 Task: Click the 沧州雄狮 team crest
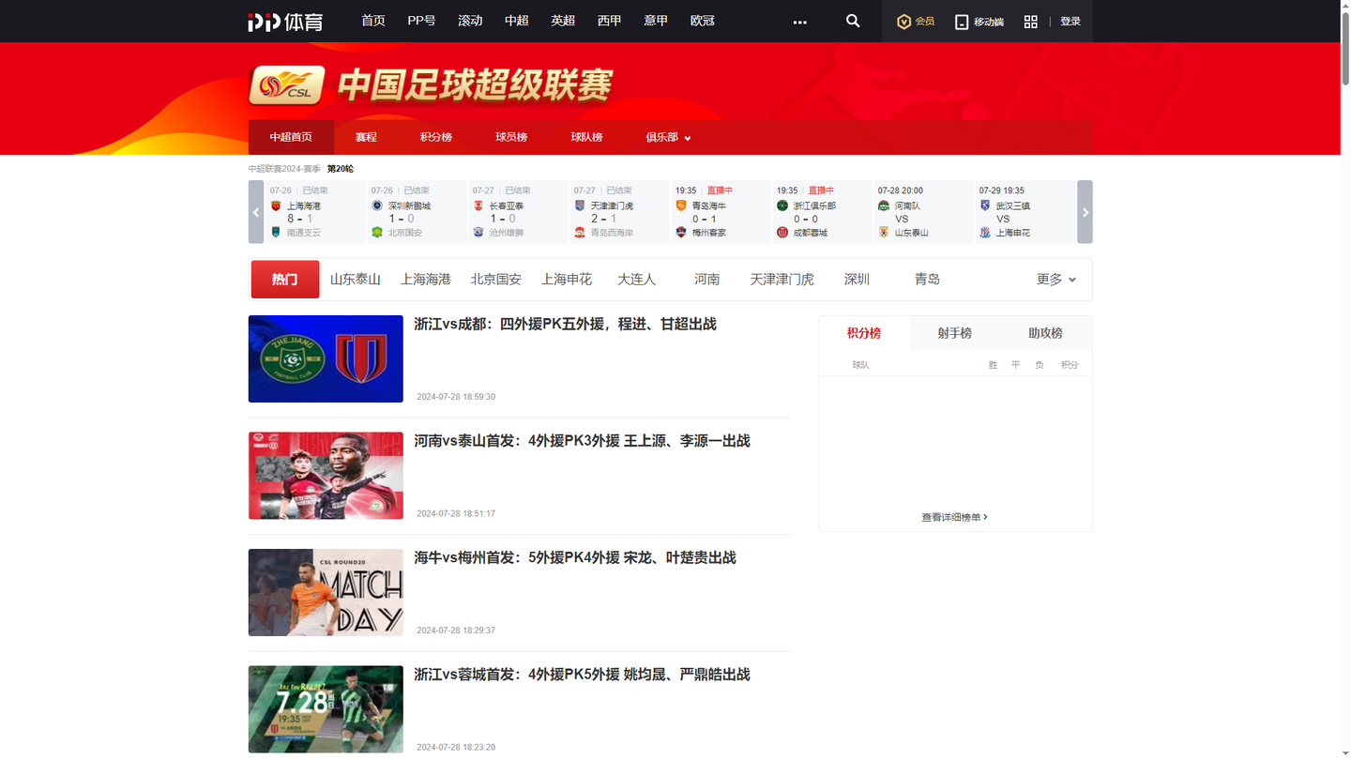[478, 232]
